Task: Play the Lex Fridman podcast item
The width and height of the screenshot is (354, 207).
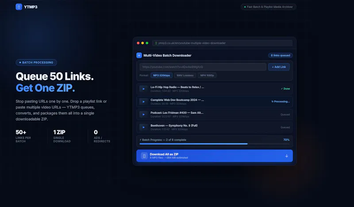Action: pos(143,114)
